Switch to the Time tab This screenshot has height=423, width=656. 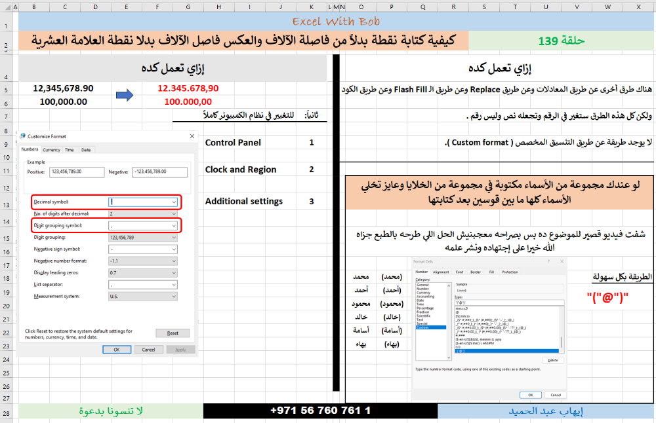[x=70, y=150]
